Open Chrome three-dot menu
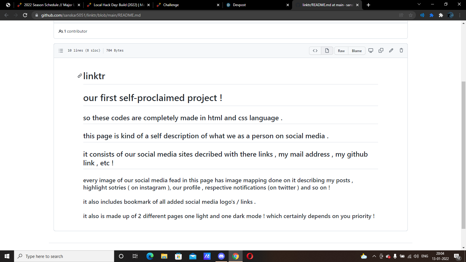 click(460, 15)
